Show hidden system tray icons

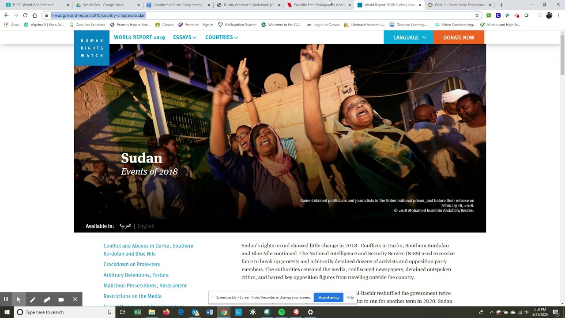(491, 312)
